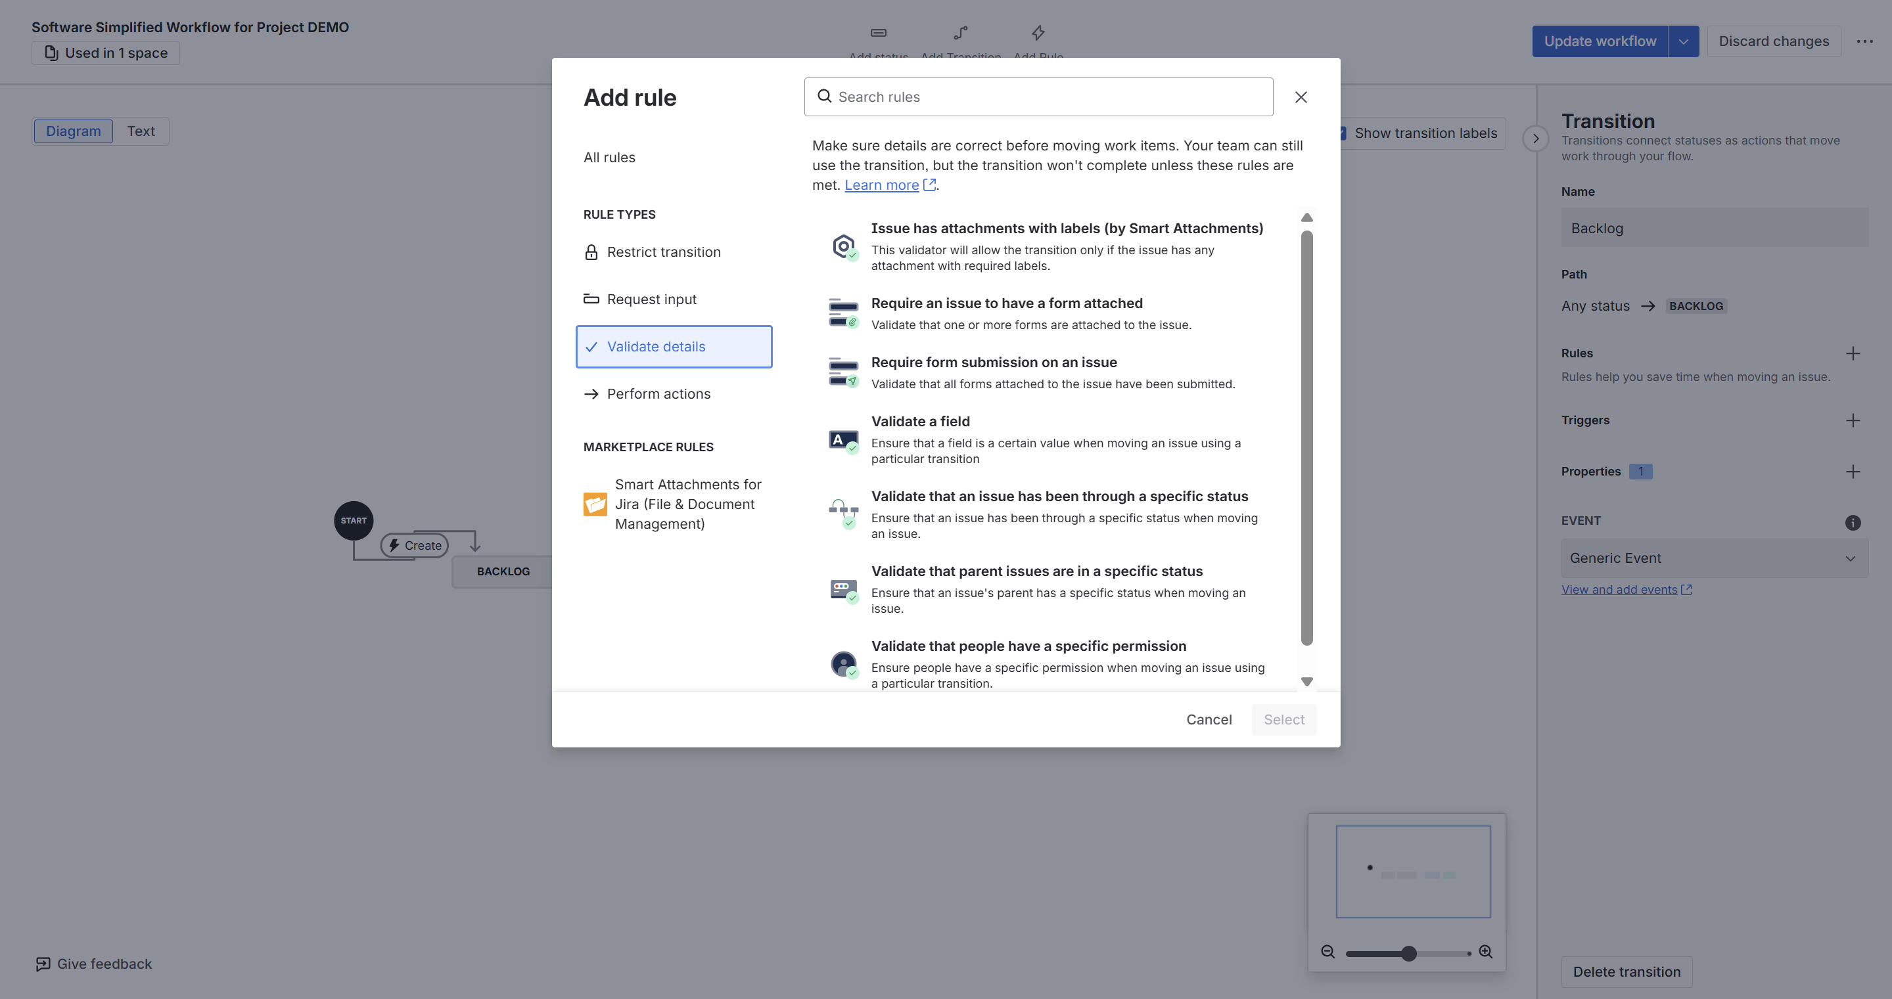Switch to Text view
The image size is (1892, 999).
coord(140,131)
